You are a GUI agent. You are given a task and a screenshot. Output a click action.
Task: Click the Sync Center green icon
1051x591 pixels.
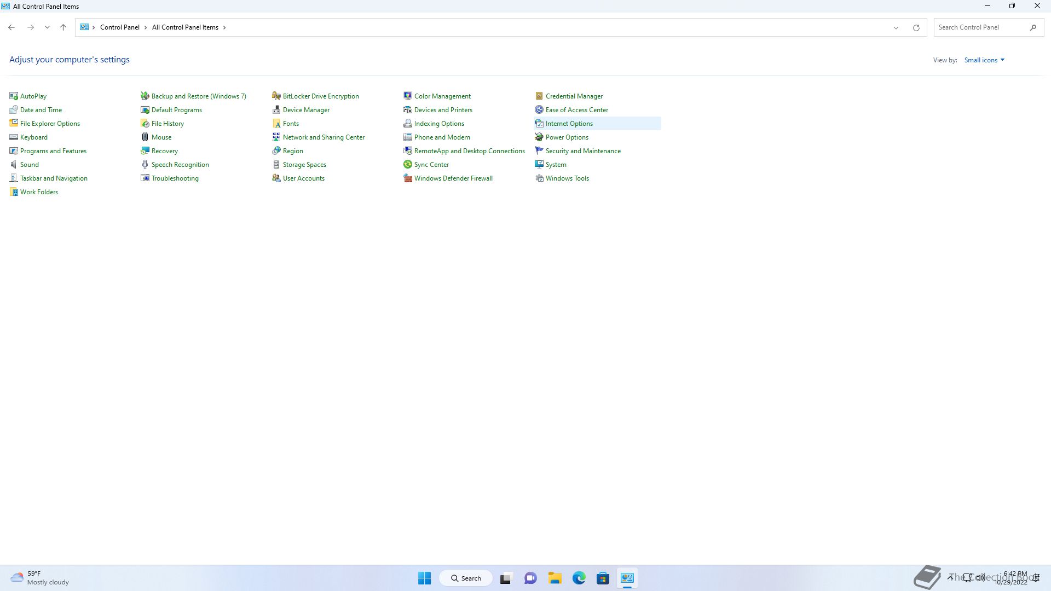(408, 165)
